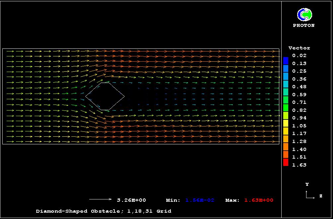Click the PHOTON text under the logo
The image size is (333, 219).
point(304,26)
